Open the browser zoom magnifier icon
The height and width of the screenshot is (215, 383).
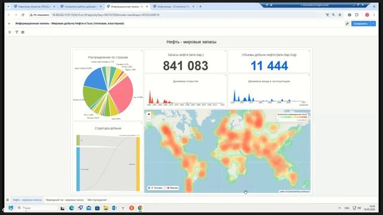tap(333, 15)
